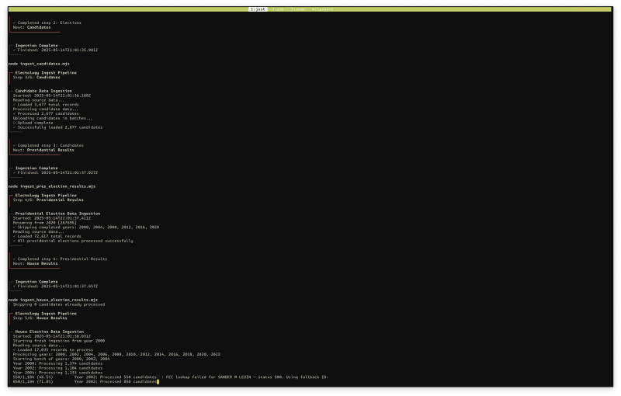
Task: Click the 'node ingest_candidates.mjs' command line
Action: (x=39, y=64)
